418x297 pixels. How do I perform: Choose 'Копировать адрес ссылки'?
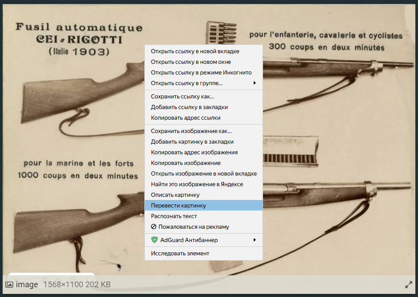186,118
